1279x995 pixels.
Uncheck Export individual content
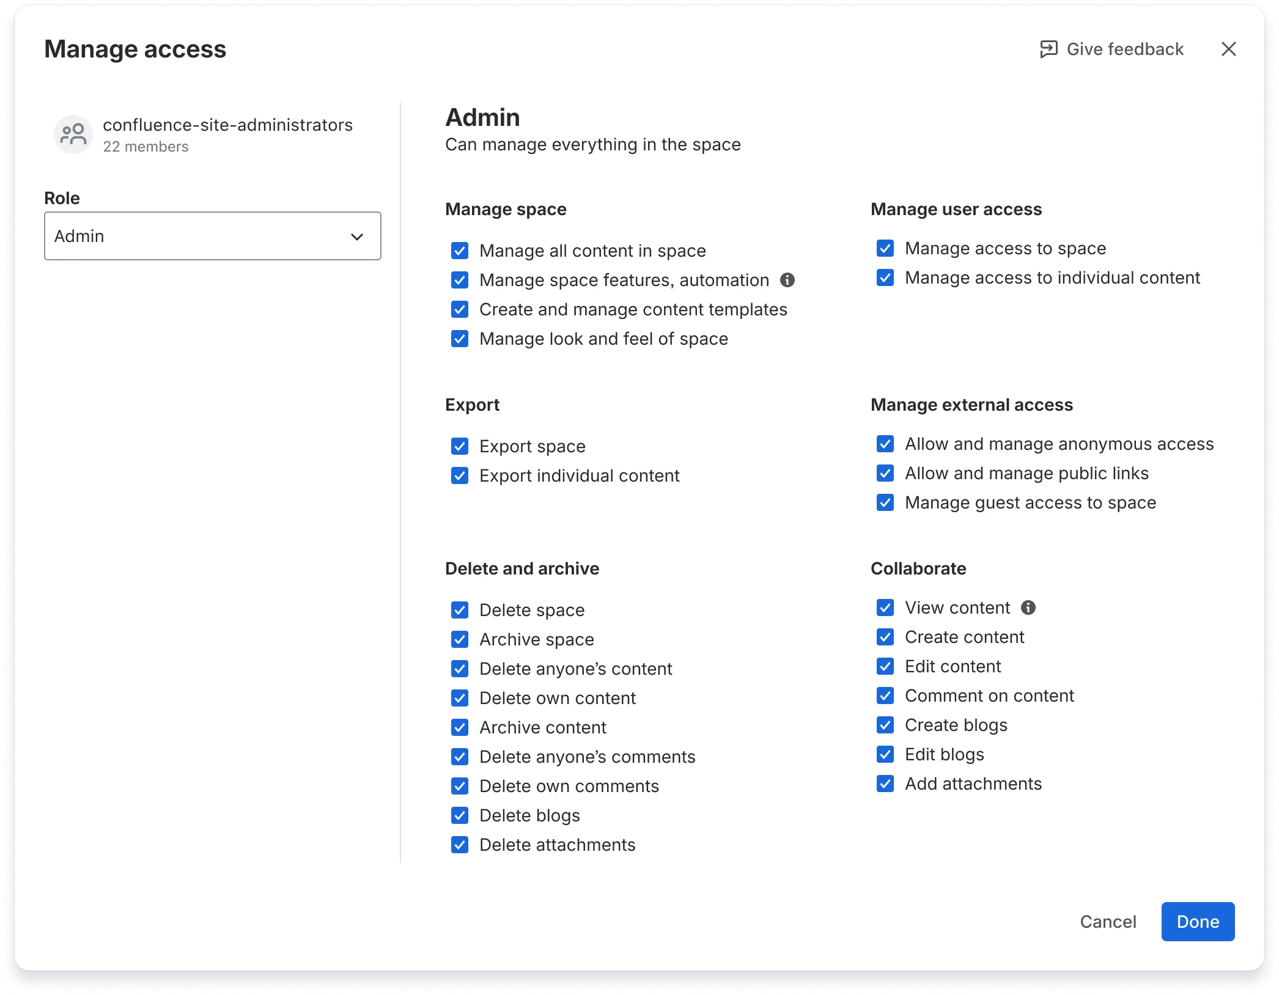[460, 475]
